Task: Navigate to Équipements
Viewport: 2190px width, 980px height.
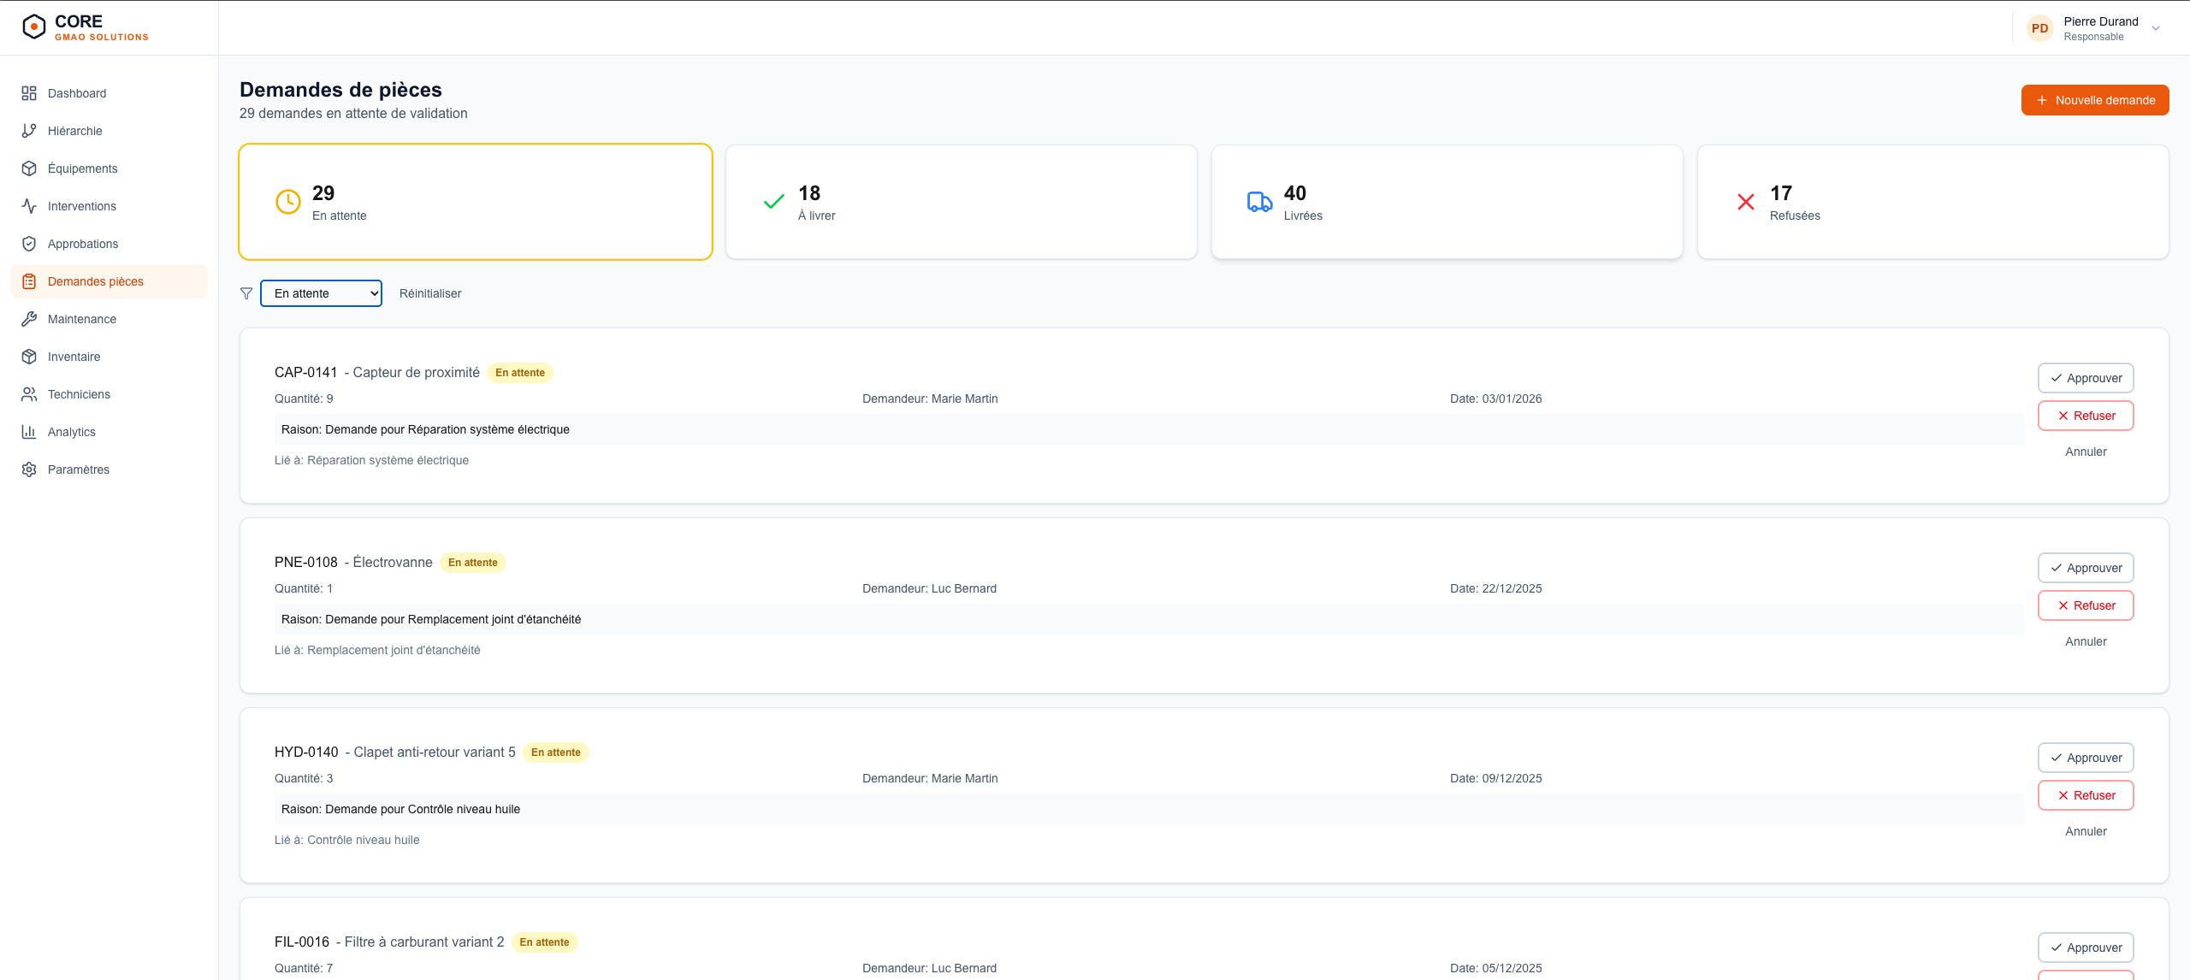Action: (x=109, y=168)
